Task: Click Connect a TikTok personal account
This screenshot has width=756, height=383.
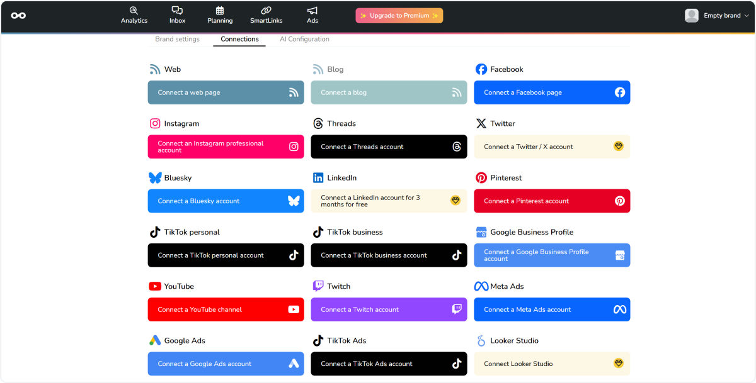Action: (x=226, y=255)
